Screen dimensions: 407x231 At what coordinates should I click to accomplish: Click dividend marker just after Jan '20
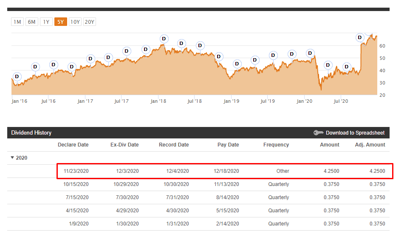(310, 53)
